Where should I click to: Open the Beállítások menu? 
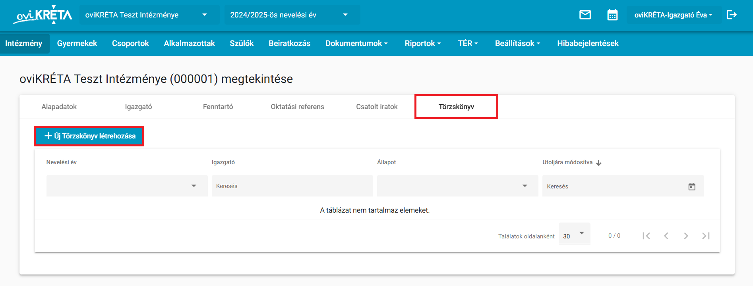[517, 44]
